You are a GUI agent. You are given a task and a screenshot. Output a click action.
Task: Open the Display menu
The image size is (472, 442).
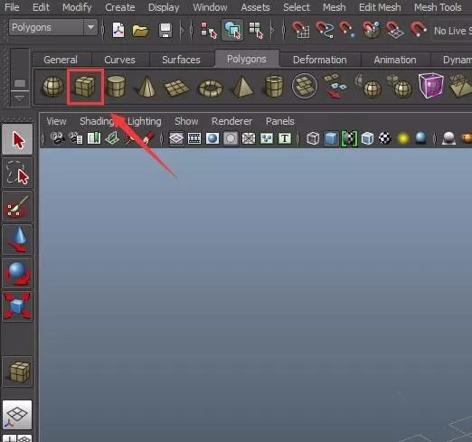click(x=164, y=7)
